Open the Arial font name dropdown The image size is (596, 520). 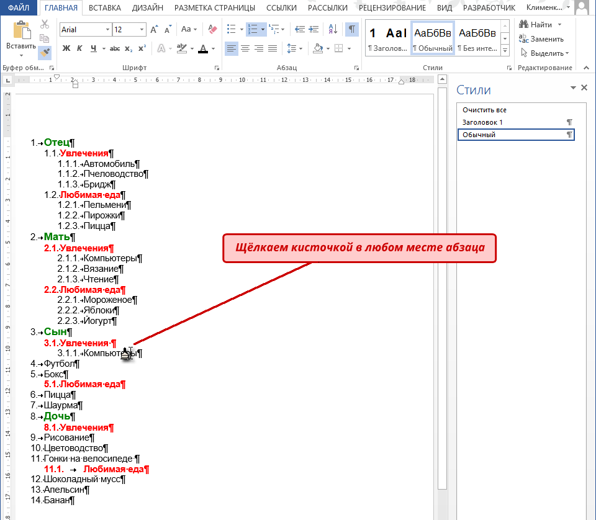(x=107, y=30)
